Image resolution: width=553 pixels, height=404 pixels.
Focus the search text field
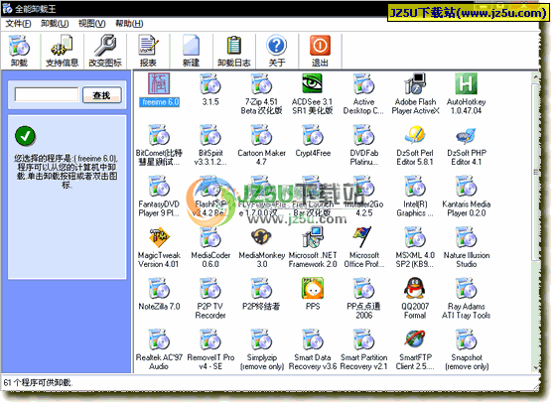[47, 94]
